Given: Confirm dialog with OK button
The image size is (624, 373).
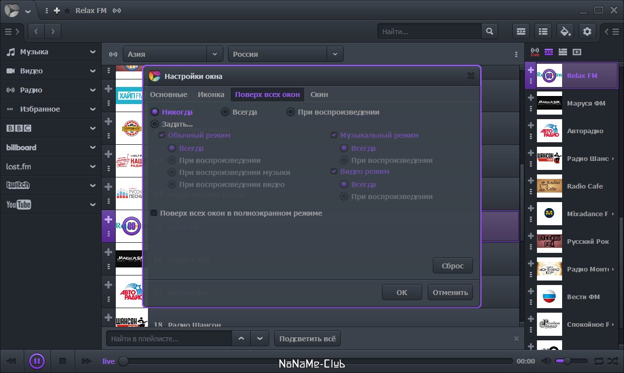Looking at the screenshot, I should point(402,292).
